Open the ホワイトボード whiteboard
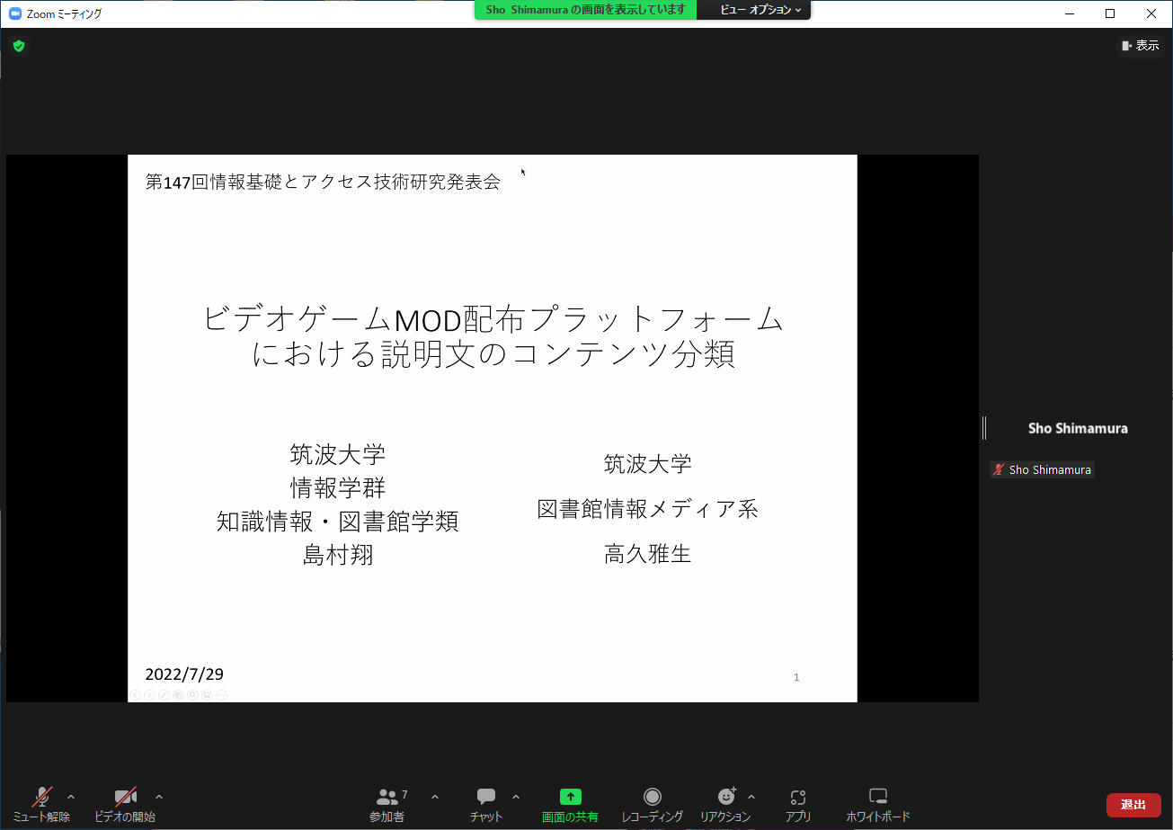1173x830 pixels. [878, 805]
